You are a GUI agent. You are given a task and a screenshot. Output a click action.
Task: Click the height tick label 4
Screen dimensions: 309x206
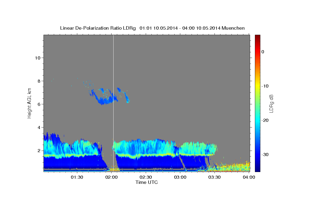[x=39, y=127]
